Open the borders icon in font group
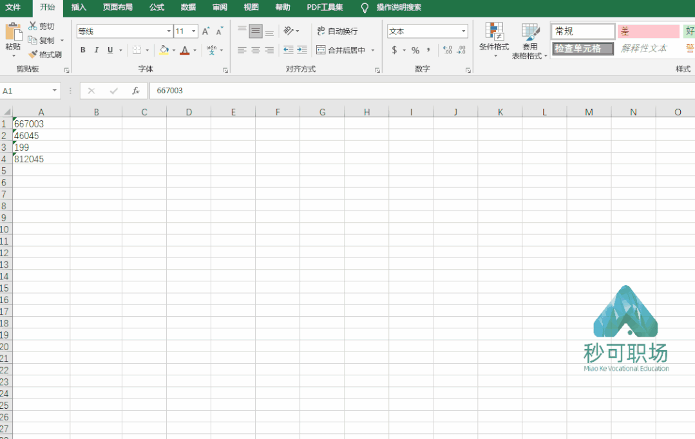 [x=137, y=50]
